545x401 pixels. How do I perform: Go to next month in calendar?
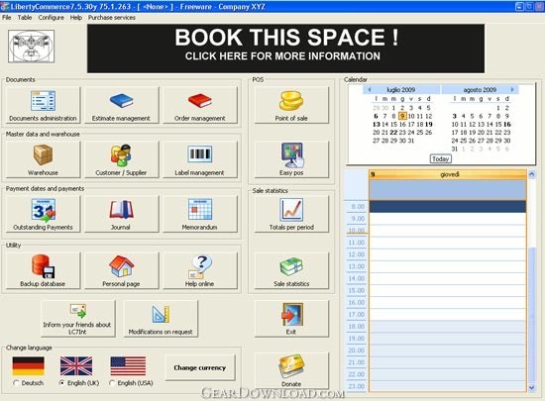pyautogui.click(x=512, y=89)
